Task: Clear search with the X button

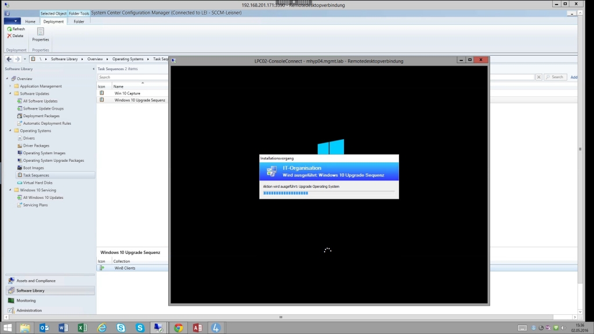Action: pyautogui.click(x=539, y=77)
